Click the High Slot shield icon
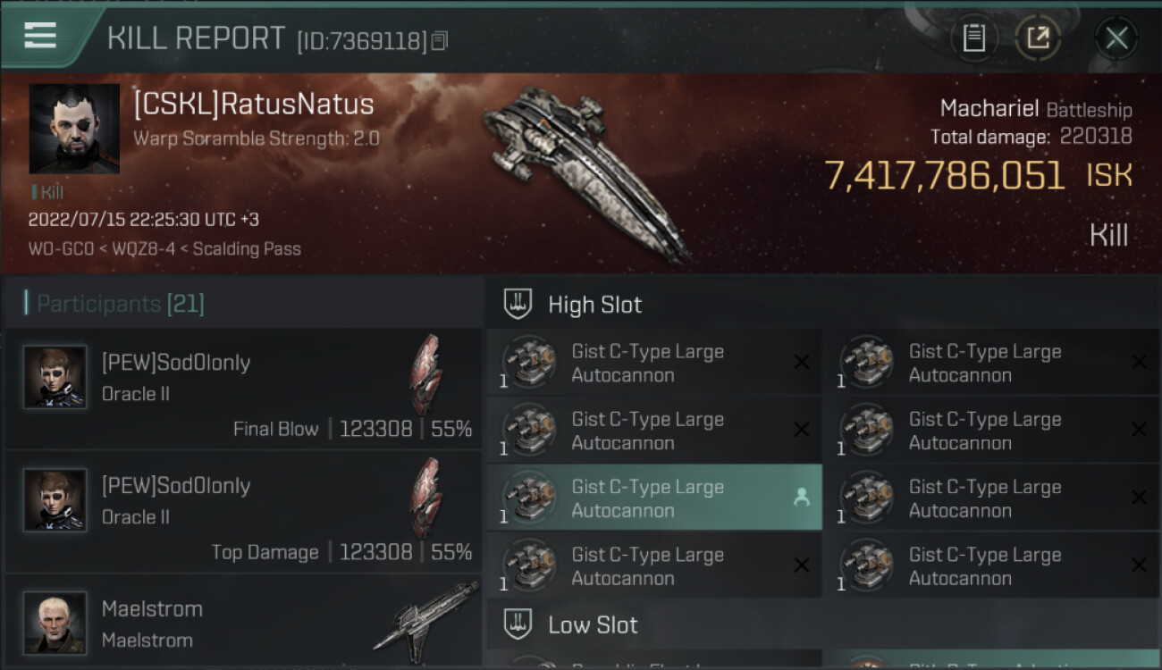Image resolution: width=1162 pixels, height=670 pixels. pyautogui.click(x=518, y=305)
